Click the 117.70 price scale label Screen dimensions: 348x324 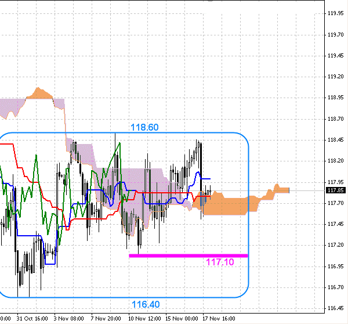336,203
